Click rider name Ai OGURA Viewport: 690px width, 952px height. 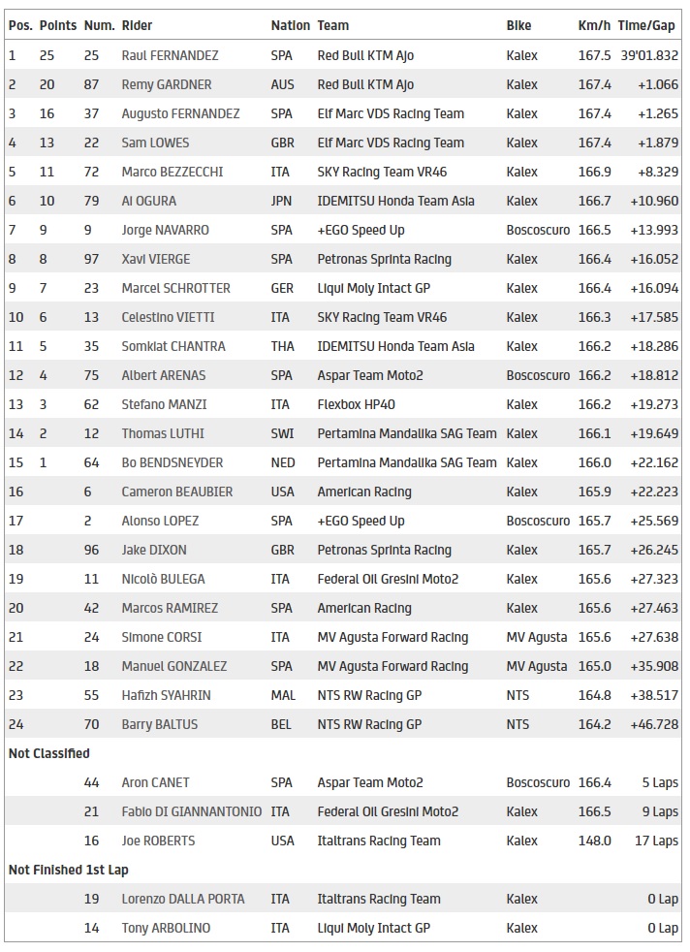click(149, 201)
